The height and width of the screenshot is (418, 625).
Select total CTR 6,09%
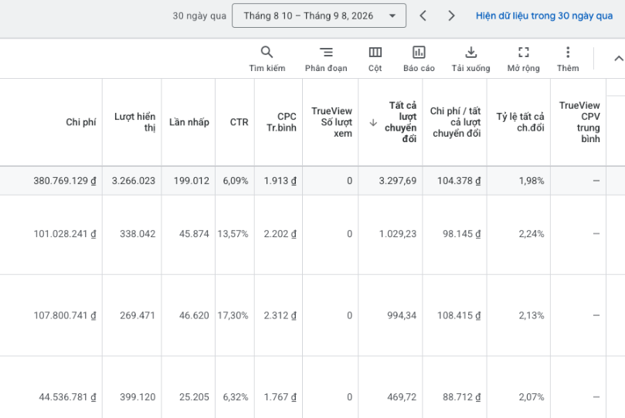coord(236,181)
